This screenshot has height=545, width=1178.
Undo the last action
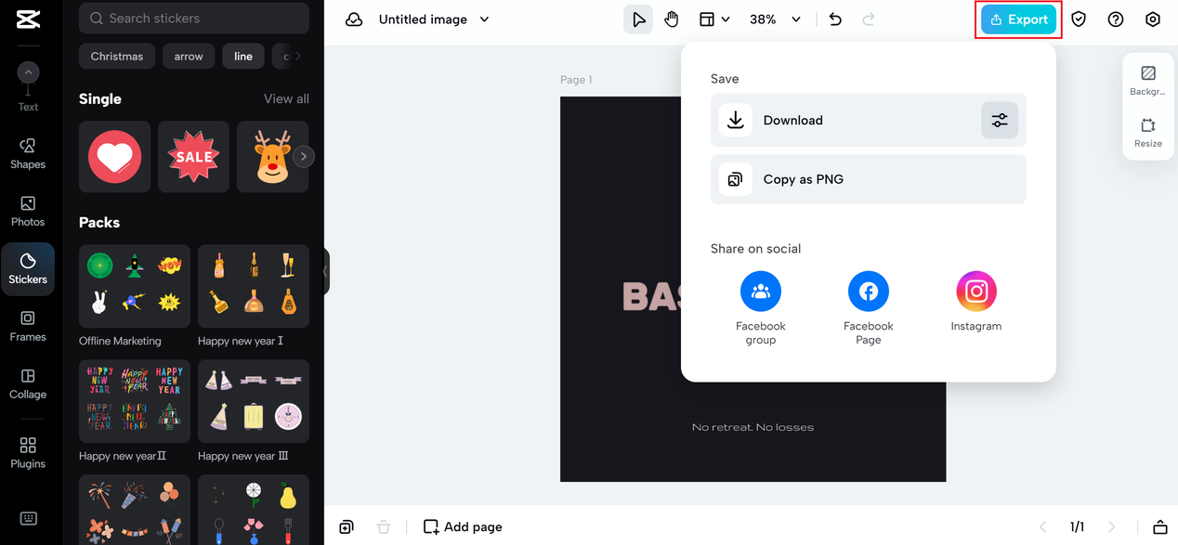pos(835,19)
